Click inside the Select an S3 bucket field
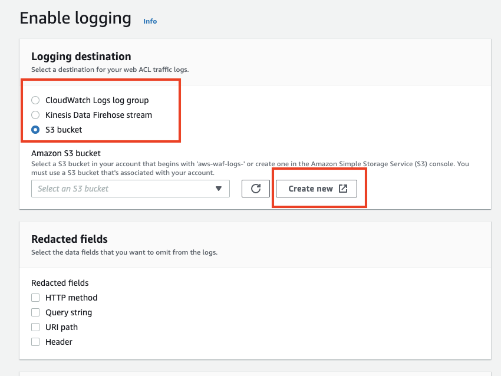501x376 pixels. tap(118, 189)
